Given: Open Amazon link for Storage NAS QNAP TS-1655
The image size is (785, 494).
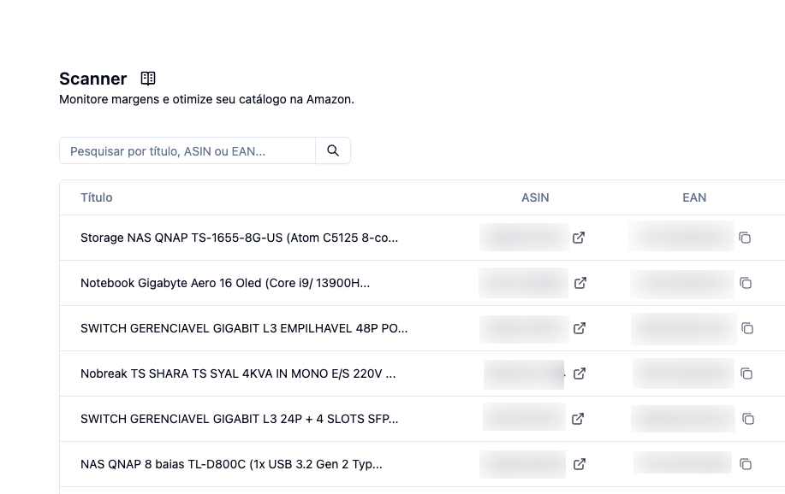Looking at the screenshot, I should tap(579, 238).
